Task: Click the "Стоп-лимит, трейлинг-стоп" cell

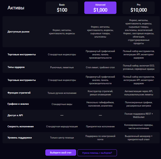Action: click(x=100, y=67)
